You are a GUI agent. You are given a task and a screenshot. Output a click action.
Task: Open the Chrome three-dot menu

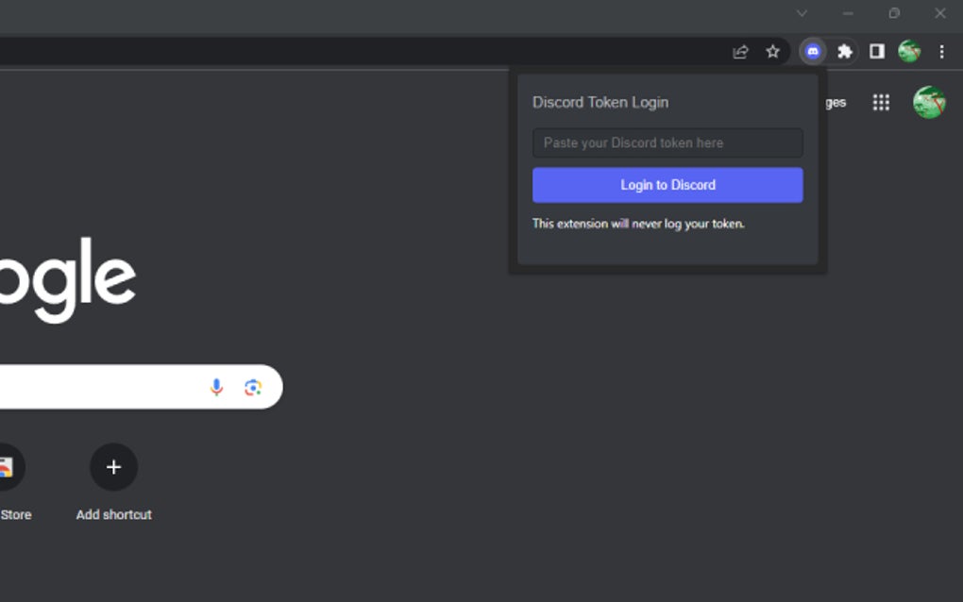[941, 51]
